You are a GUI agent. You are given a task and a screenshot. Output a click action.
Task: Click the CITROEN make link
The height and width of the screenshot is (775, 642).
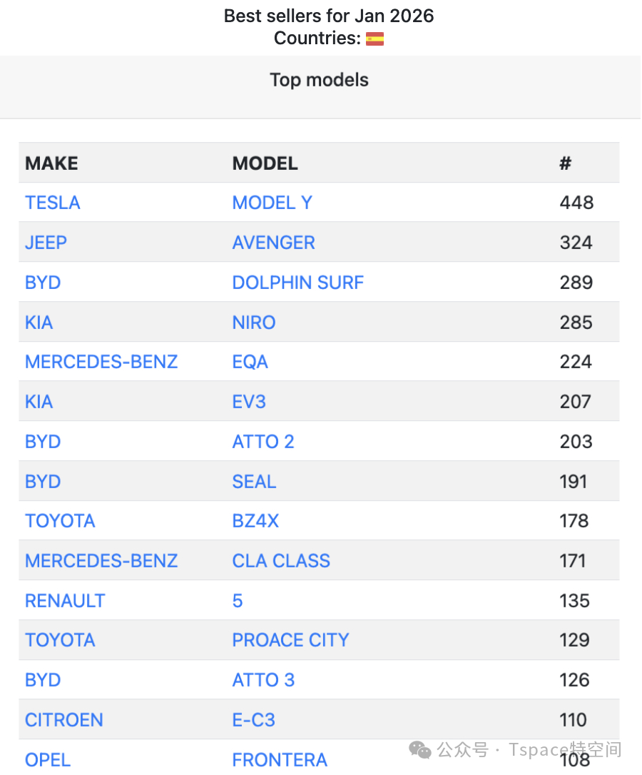pos(64,720)
